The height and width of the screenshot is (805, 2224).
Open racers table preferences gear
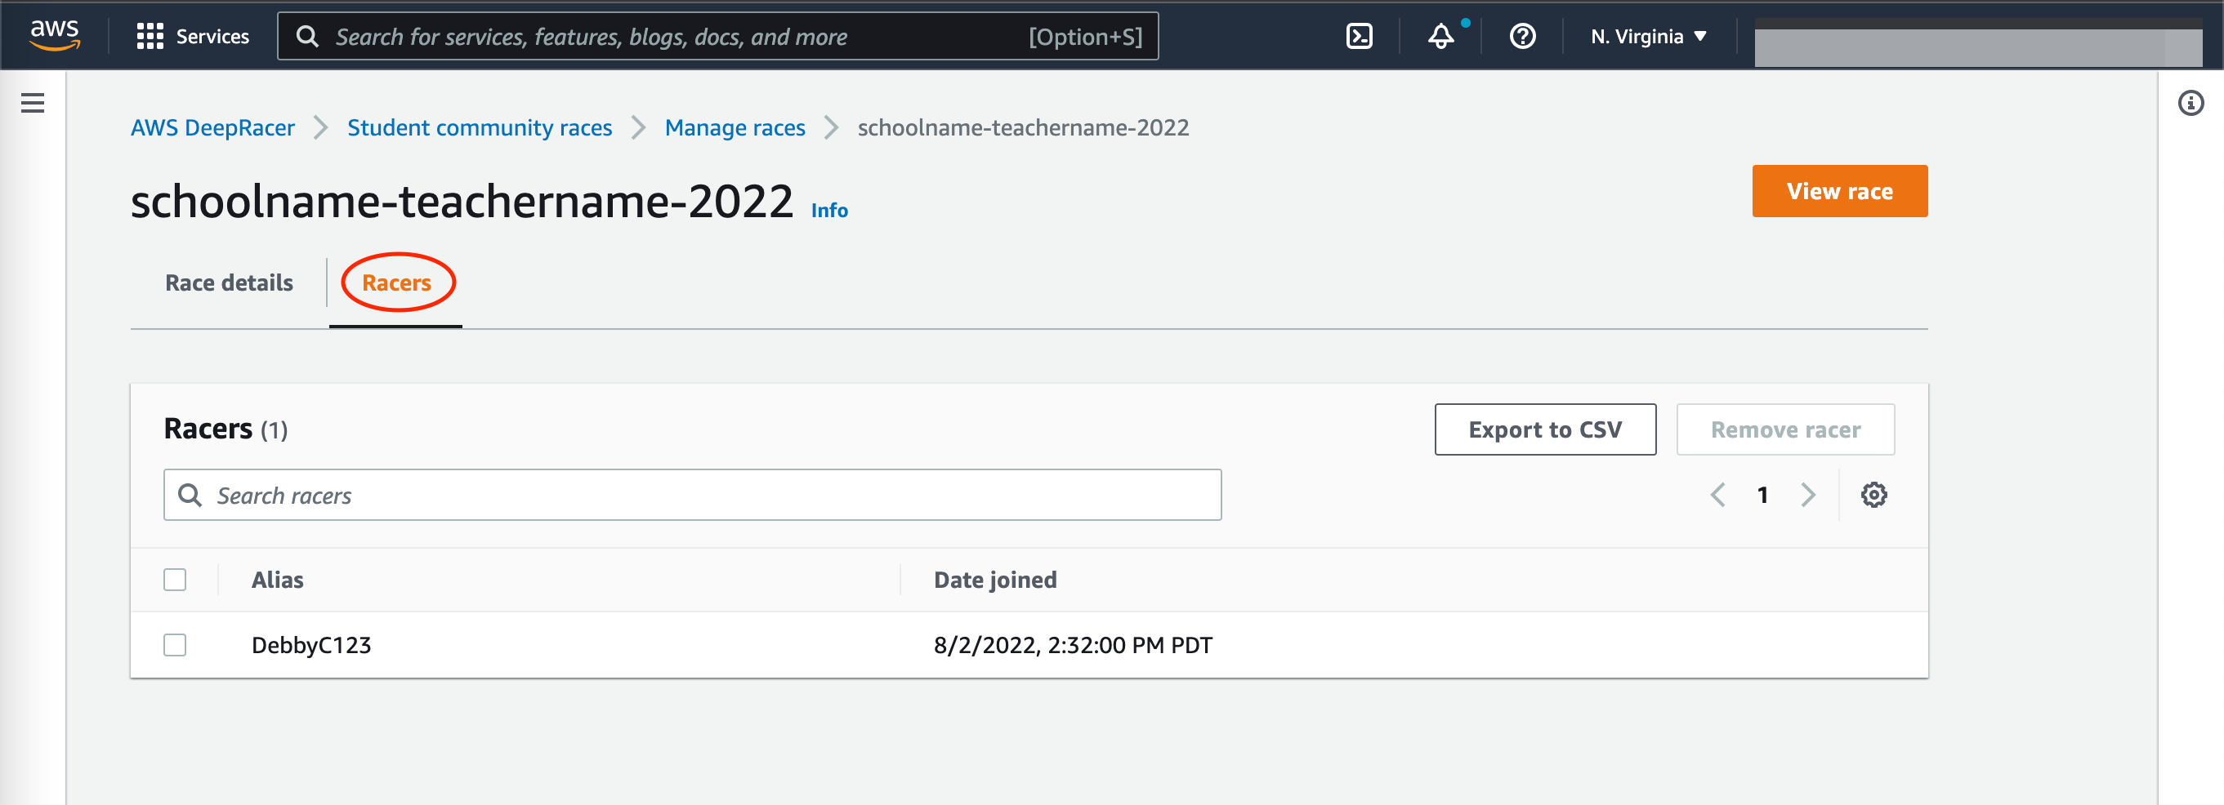(1873, 496)
